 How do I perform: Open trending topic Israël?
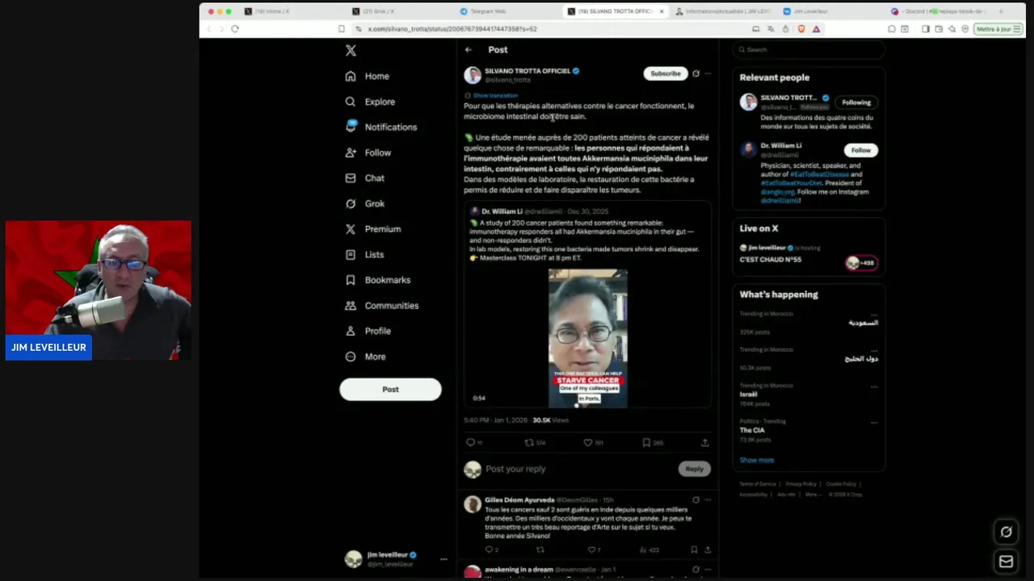[x=749, y=395]
